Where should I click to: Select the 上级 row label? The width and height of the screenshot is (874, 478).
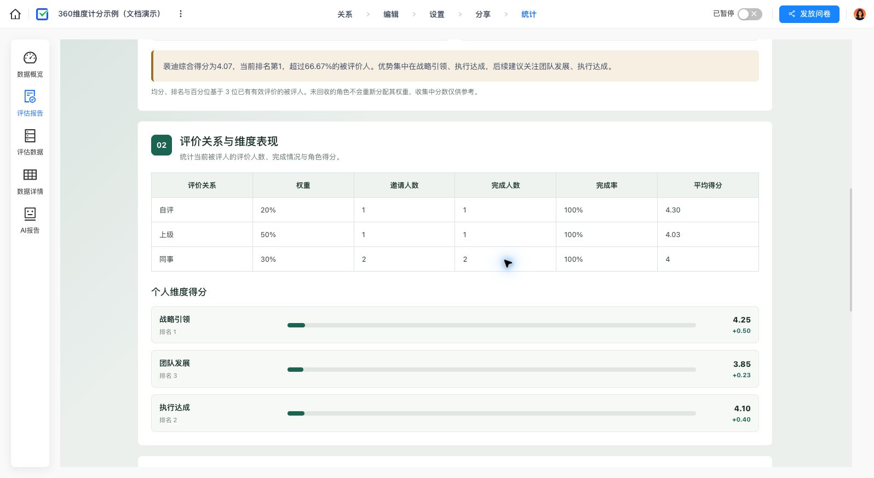point(166,235)
